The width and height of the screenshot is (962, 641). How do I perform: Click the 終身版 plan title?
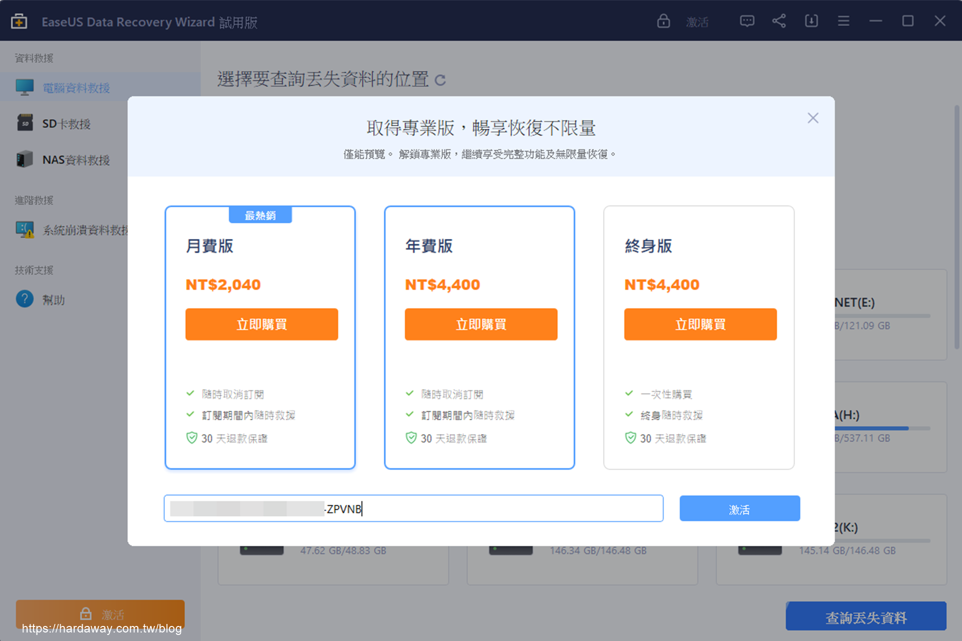pyautogui.click(x=648, y=246)
